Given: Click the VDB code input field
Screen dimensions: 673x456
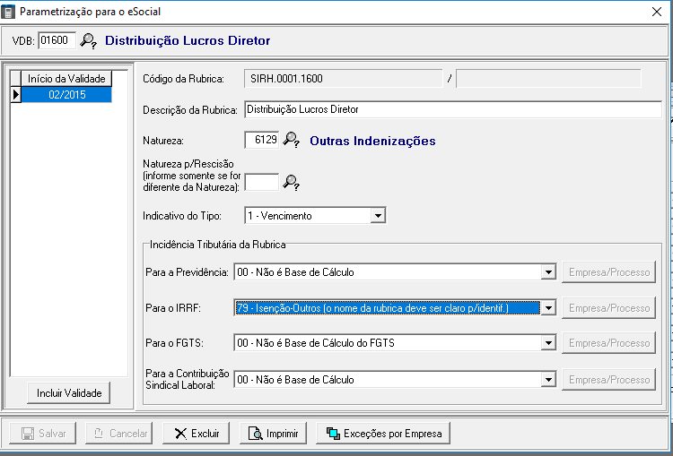Looking at the screenshot, I should coord(57,40).
